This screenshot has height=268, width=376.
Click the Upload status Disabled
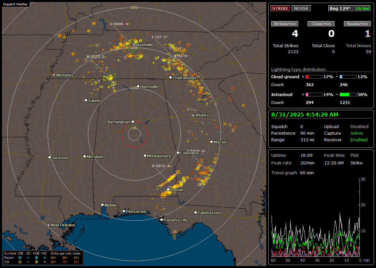click(x=359, y=127)
